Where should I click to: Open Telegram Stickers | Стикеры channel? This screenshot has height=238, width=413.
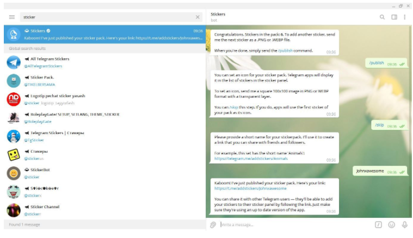coord(105,136)
